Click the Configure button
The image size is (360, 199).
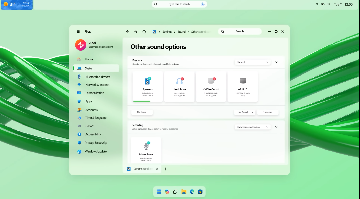pos(142,112)
